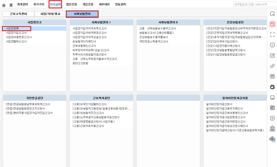Open [연금]연금보험료납부예외재개신고서
The width and height of the screenshot is (277, 167).
[x=28, y=104]
